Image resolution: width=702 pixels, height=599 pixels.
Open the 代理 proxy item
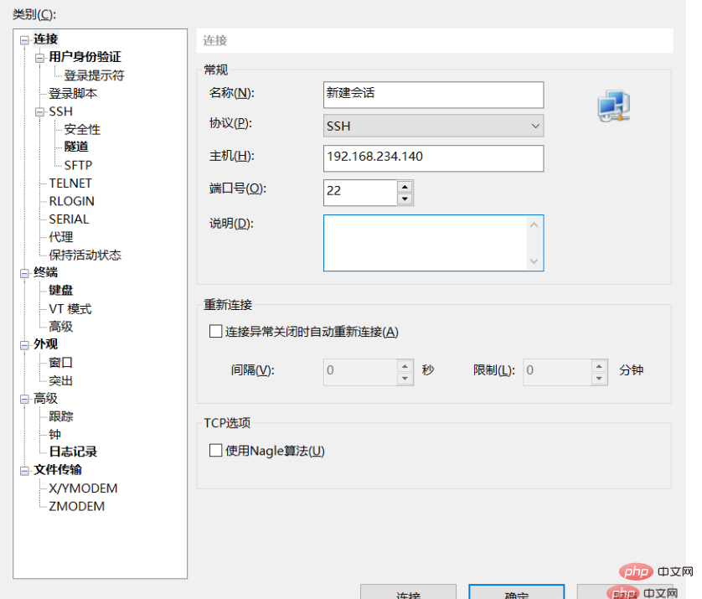coord(61,237)
